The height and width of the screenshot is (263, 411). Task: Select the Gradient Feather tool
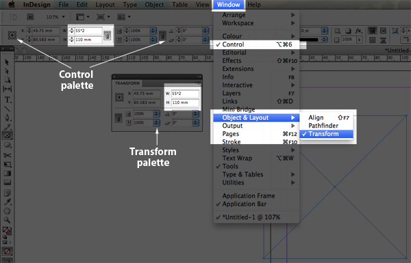pyautogui.click(x=7, y=182)
